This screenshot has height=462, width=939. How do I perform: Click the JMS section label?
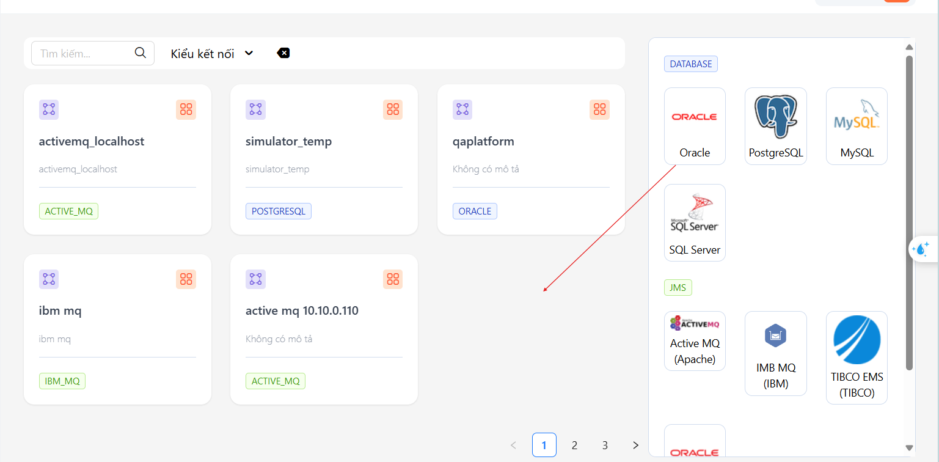(678, 288)
